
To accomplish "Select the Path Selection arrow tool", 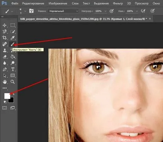I will (5, 76).
